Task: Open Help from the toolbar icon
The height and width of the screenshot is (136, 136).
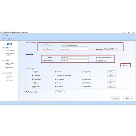Action: [x=8, y=39]
